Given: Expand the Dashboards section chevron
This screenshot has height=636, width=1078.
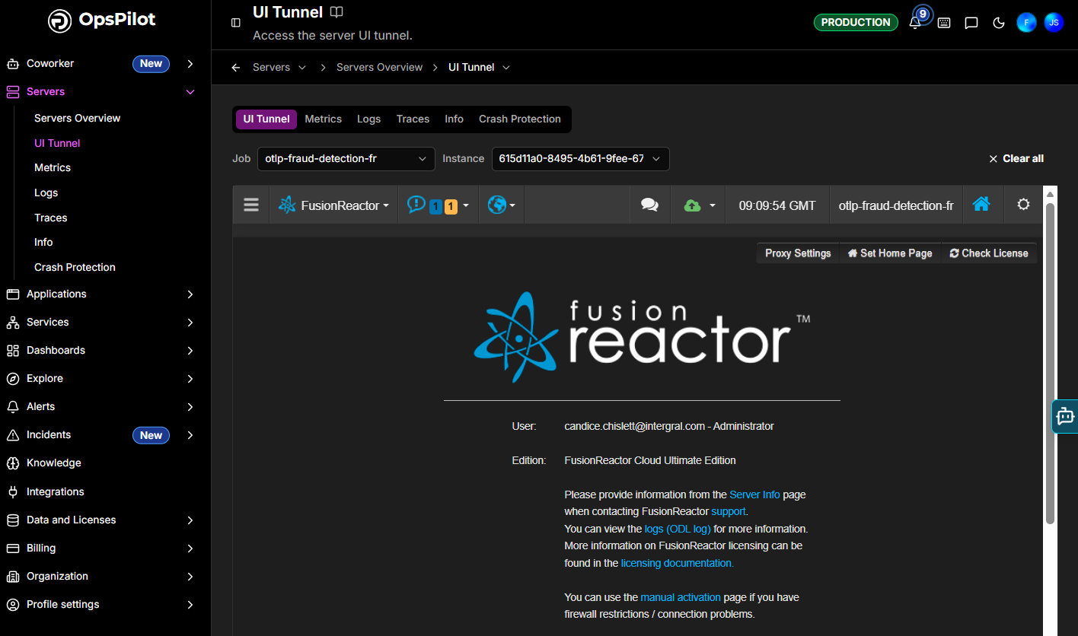Looking at the screenshot, I should click(x=190, y=351).
